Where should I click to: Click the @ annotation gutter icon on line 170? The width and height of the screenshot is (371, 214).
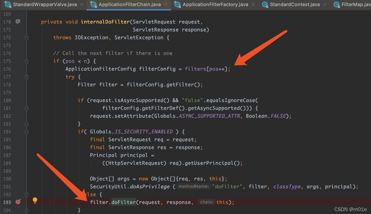click(18, 21)
